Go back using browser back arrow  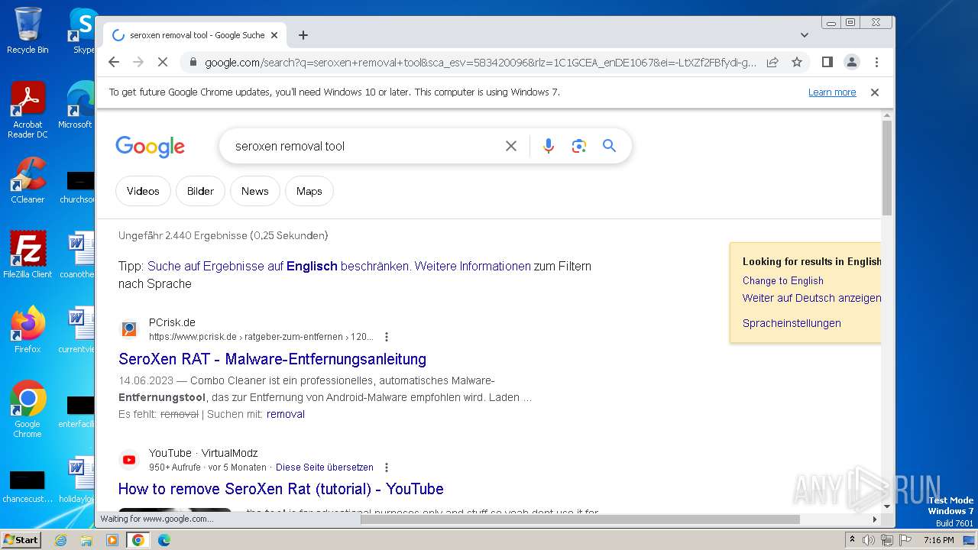(x=114, y=62)
